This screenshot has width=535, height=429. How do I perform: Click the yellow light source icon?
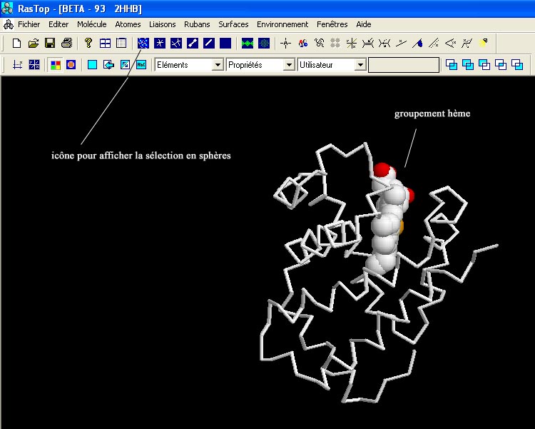click(484, 43)
